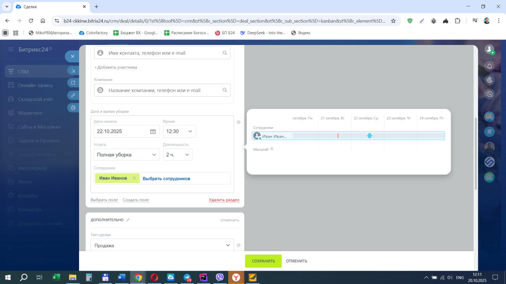Image resolution: width=506 pixels, height=284 pixels.
Task: Collapse the Совместная работа menu section
Action: click(70, 154)
